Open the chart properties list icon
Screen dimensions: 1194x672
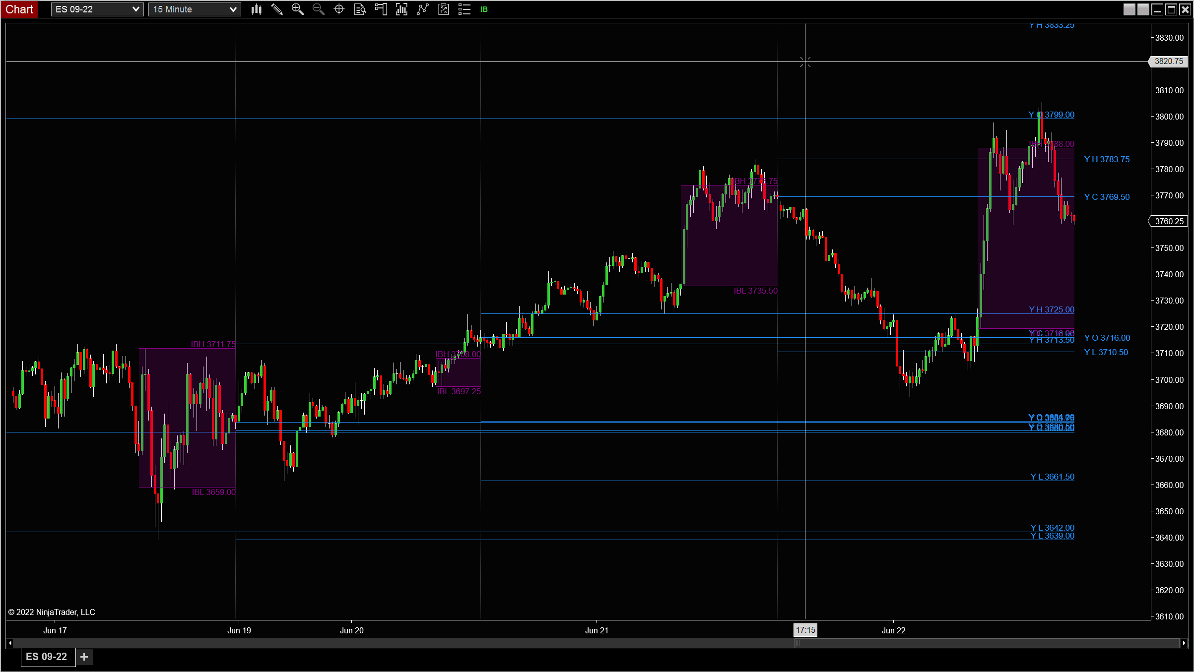point(464,9)
